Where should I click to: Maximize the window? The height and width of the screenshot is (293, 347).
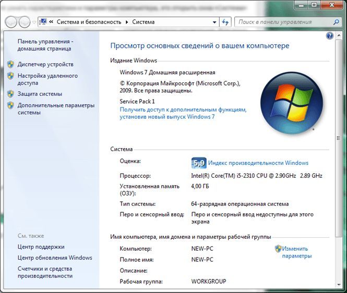tap(314, 4)
